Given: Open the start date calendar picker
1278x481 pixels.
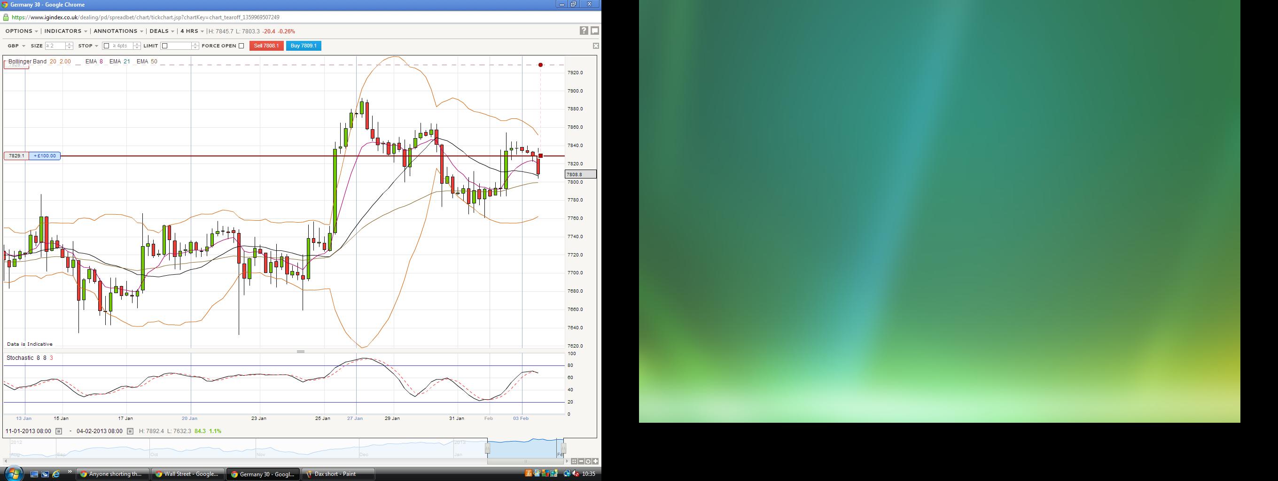Looking at the screenshot, I should tap(59, 431).
